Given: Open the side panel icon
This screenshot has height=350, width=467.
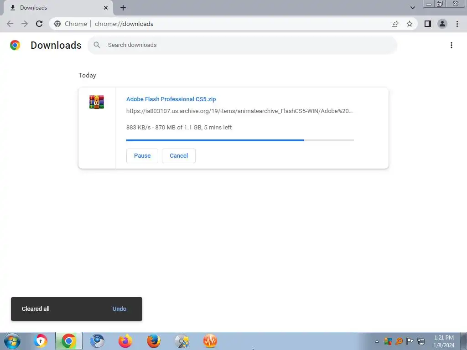Looking at the screenshot, I should tap(428, 24).
